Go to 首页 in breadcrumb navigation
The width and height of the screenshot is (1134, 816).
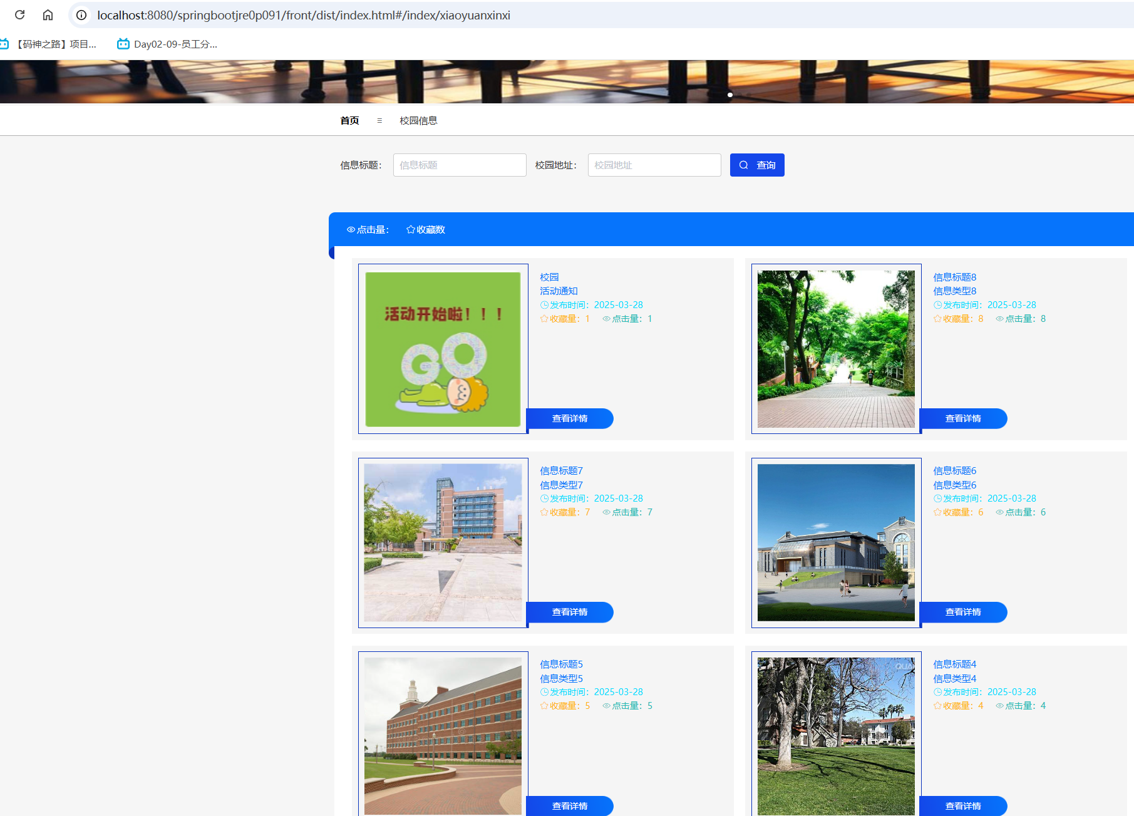coord(349,120)
